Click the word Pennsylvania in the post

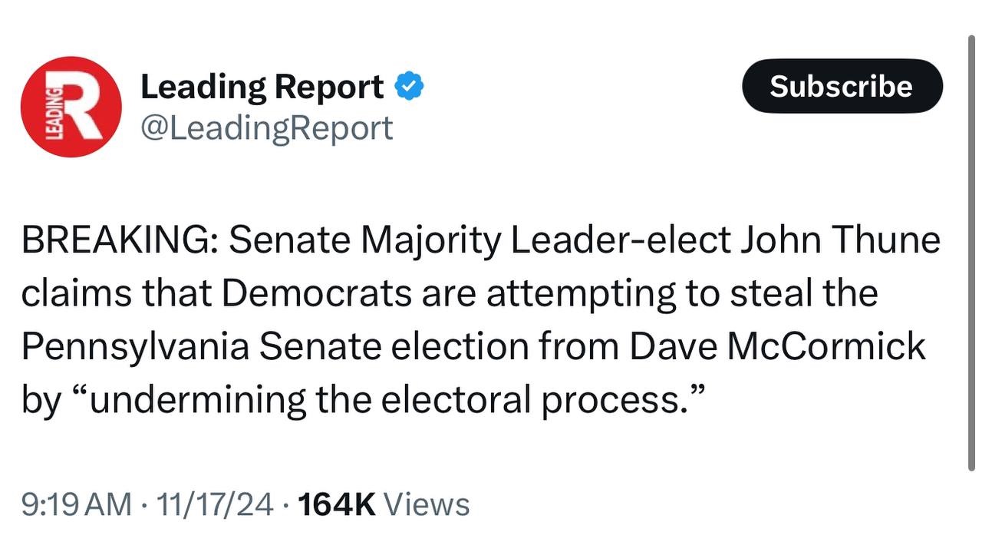[135, 346]
